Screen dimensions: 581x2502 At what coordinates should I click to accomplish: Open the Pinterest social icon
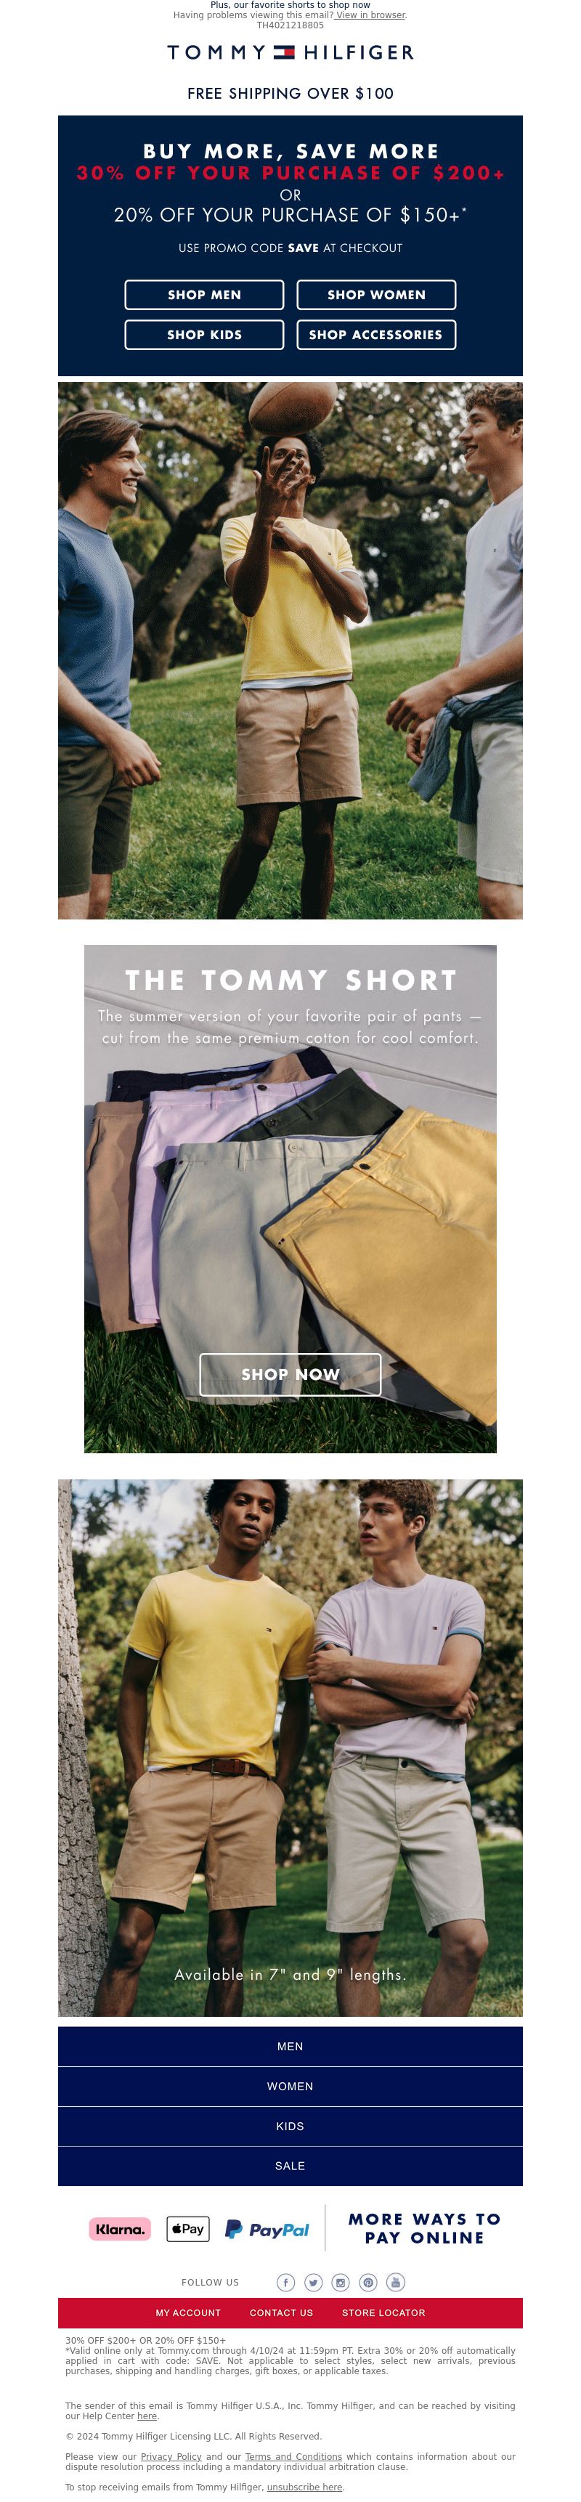(368, 2283)
